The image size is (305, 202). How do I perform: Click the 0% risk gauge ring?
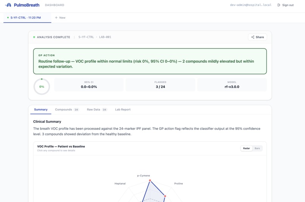(42, 87)
